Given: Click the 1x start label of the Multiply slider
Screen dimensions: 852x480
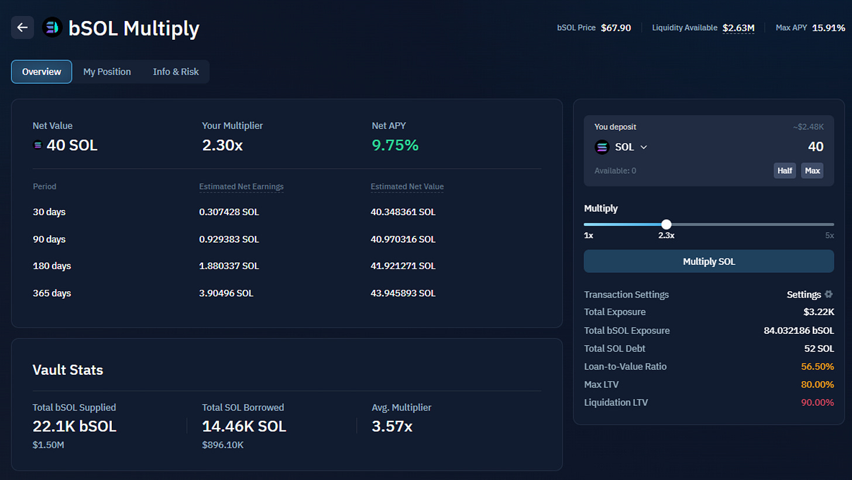Looking at the screenshot, I should (x=589, y=235).
